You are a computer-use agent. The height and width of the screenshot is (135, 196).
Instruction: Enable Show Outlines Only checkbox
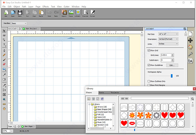tap(149, 81)
